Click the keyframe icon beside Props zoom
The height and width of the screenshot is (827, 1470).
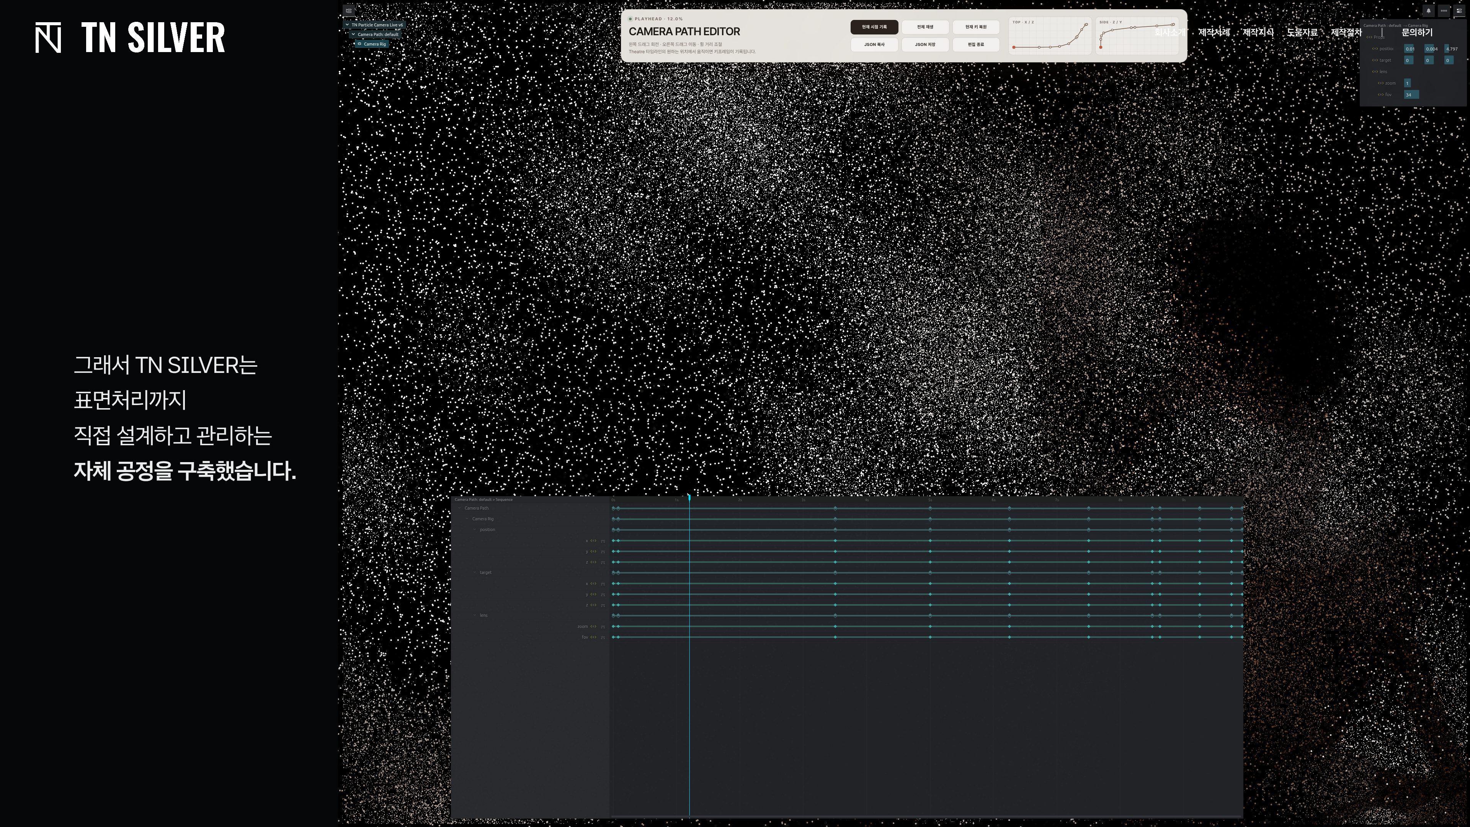tap(1381, 83)
